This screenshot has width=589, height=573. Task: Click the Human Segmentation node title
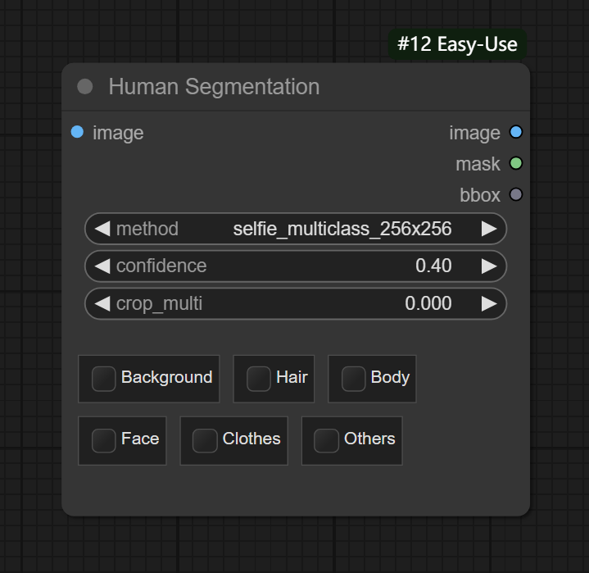[214, 87]
